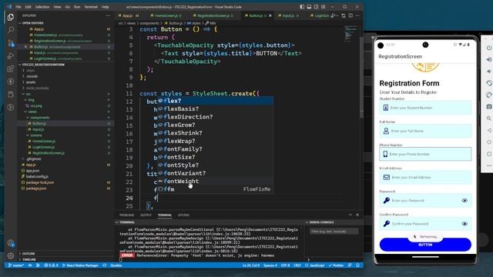This screenshot has height=277, width=493.
Task: Click Prettier in the status bar
Action: click(336, 265)
